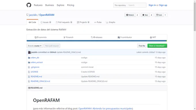Click jazzido's avatar in latest commit row

tap(29, 52)
